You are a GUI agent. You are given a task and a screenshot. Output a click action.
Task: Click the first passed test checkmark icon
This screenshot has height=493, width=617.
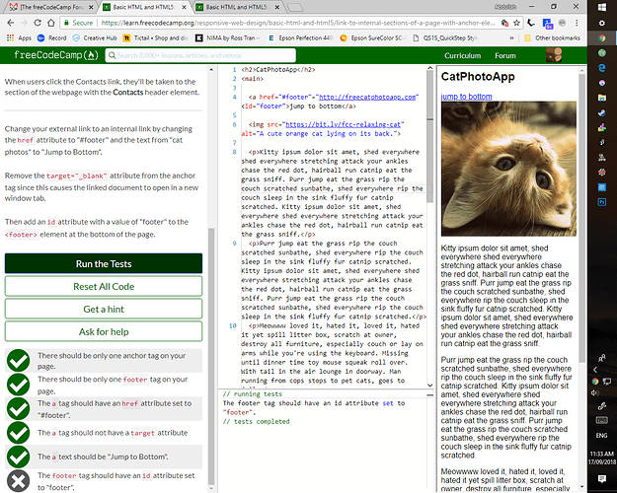[18, 360]
